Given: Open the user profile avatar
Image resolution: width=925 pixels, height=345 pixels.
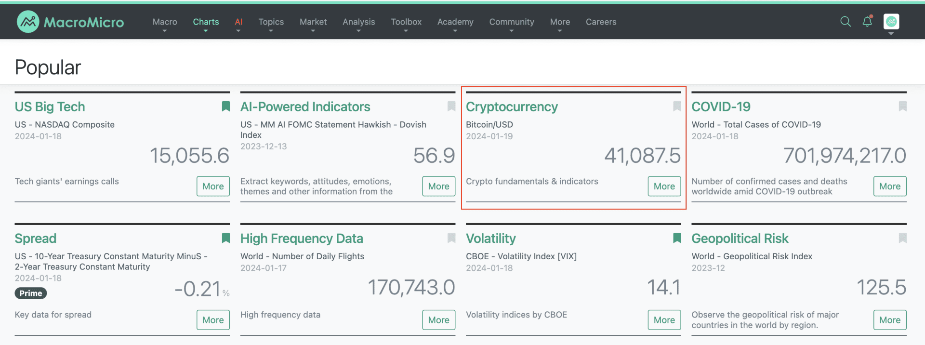Looking at the screenshot, I should (x=891, y=21).
